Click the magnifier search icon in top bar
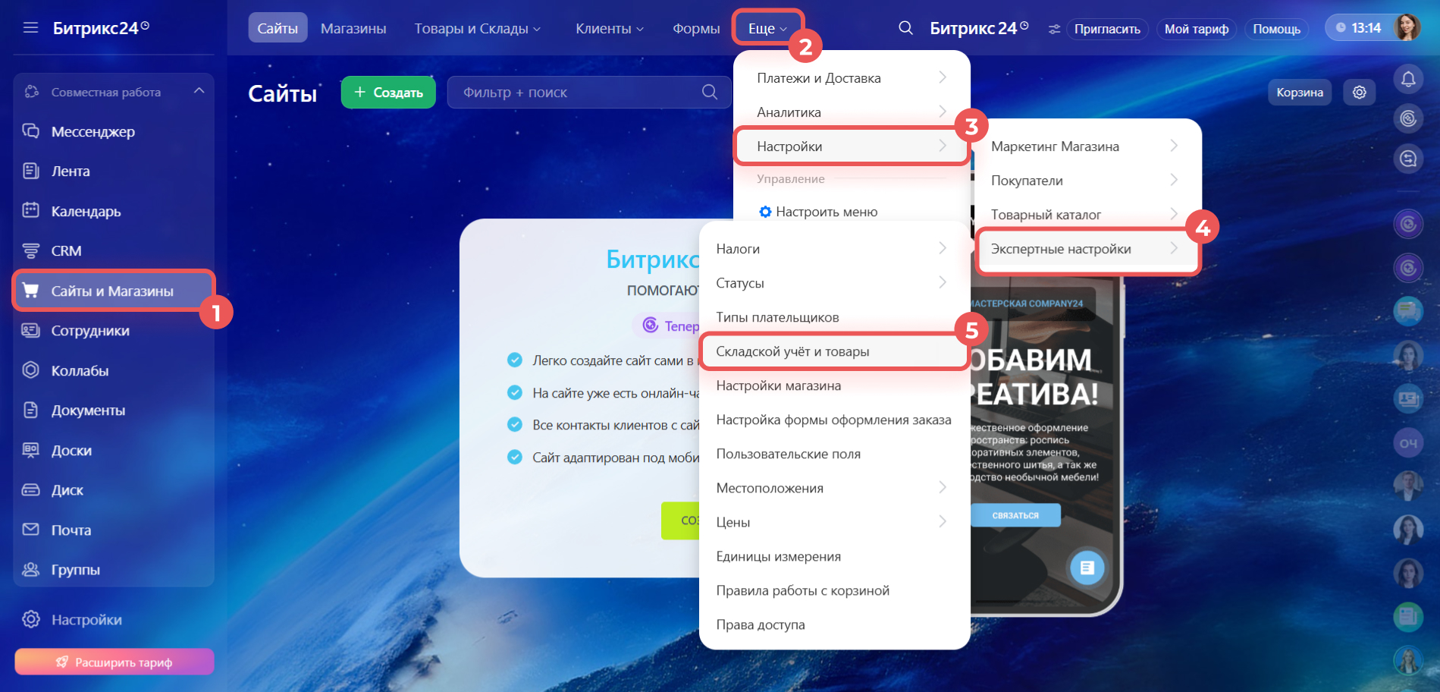 905,28
